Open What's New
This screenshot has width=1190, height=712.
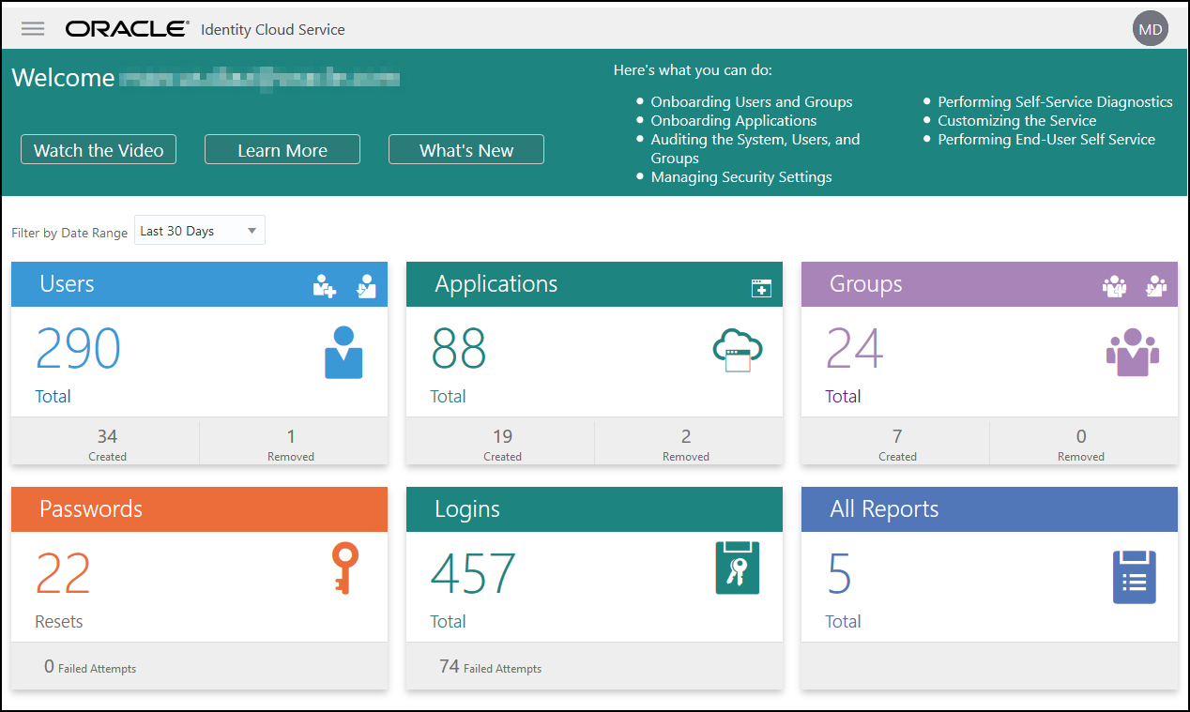coord(465,149)
